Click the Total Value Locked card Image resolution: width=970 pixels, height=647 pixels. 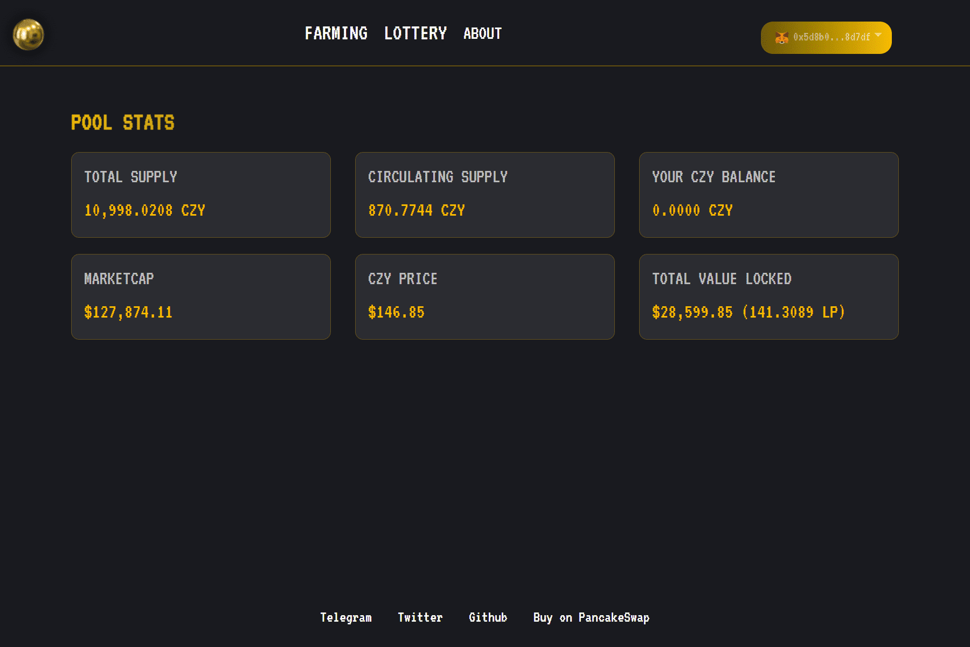pos(768,297)
